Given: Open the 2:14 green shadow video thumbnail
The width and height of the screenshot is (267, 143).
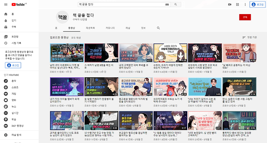Looking at the screenshot, I should [x=239, y=87].
